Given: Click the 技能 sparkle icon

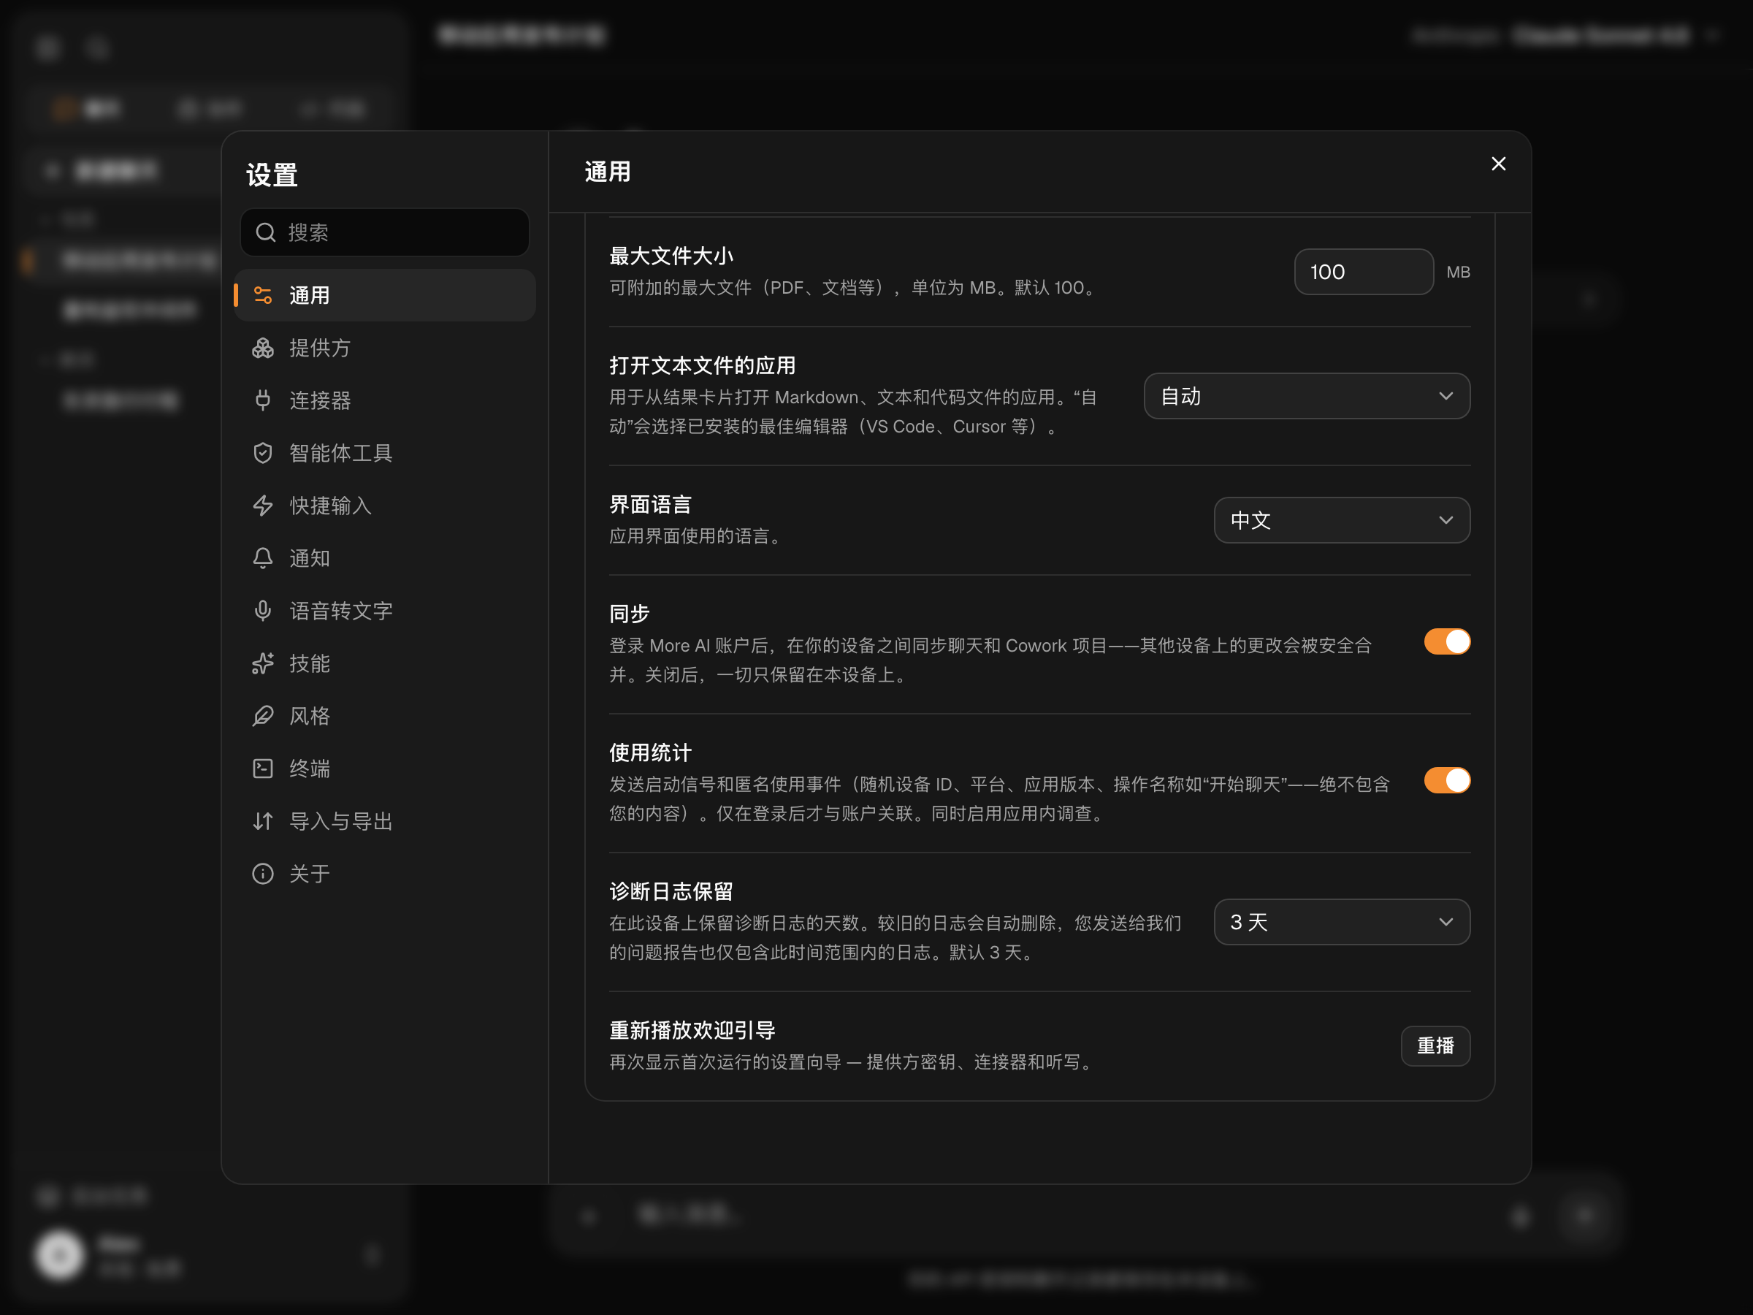Looking at the screenshot, I should [263, 663].
